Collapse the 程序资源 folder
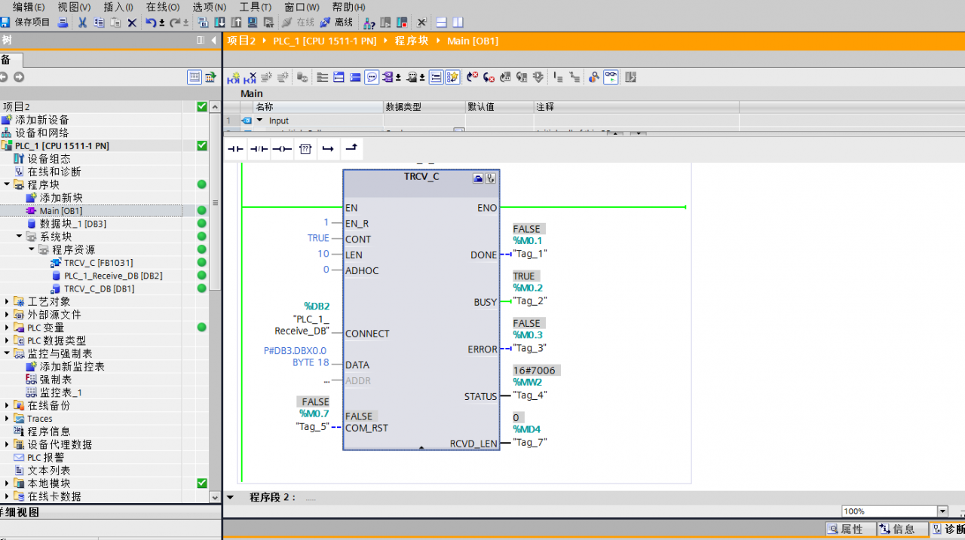The image size is (965, 540). coord(32,249)
